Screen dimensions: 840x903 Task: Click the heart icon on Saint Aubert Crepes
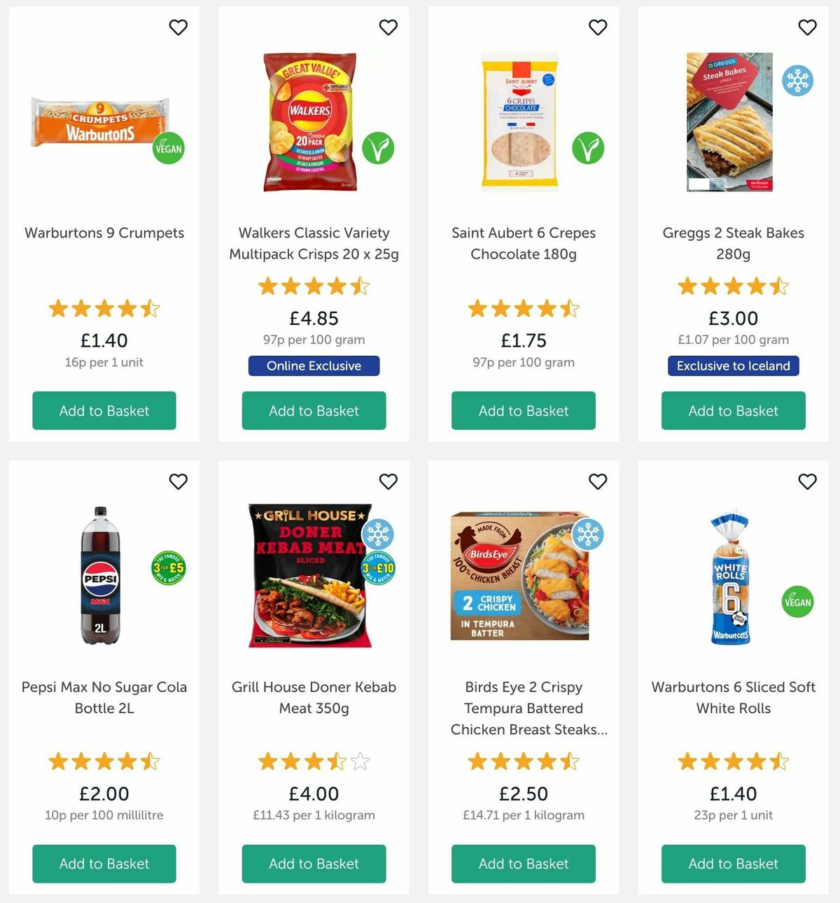pos(598,27)
